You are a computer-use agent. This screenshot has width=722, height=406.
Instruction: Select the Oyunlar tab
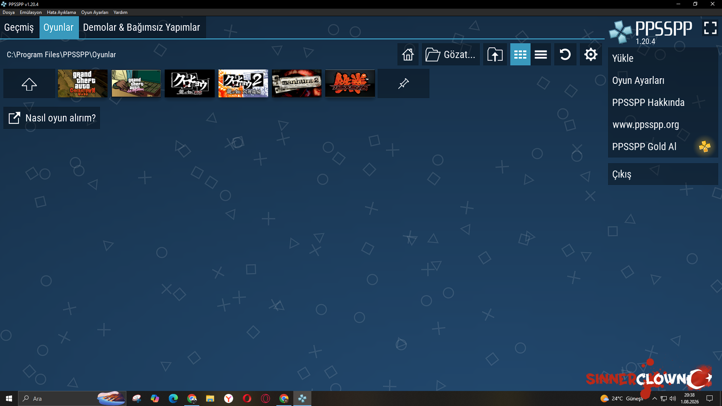(59, 27)
